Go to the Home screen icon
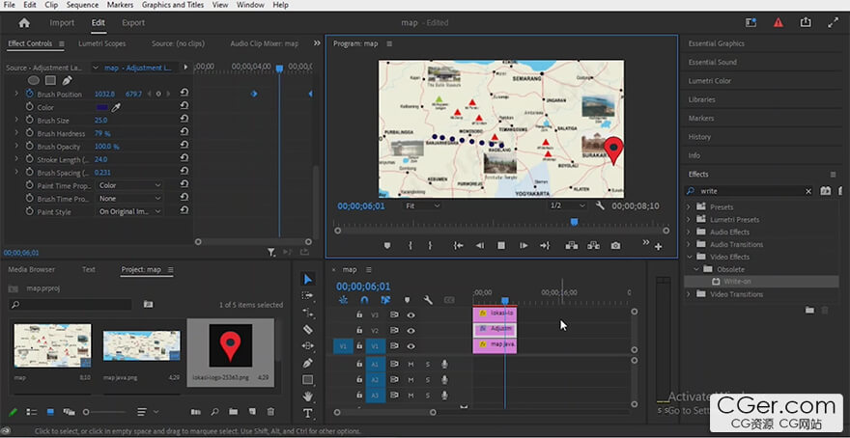Viewport: 850px width, 438px height. click(x=24, y=23)
